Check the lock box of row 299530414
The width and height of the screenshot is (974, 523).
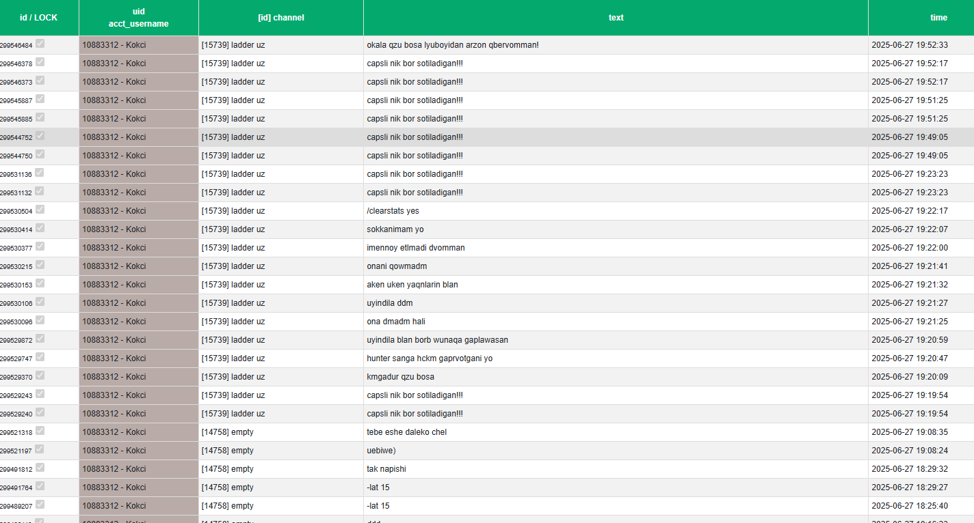(40, 228)
